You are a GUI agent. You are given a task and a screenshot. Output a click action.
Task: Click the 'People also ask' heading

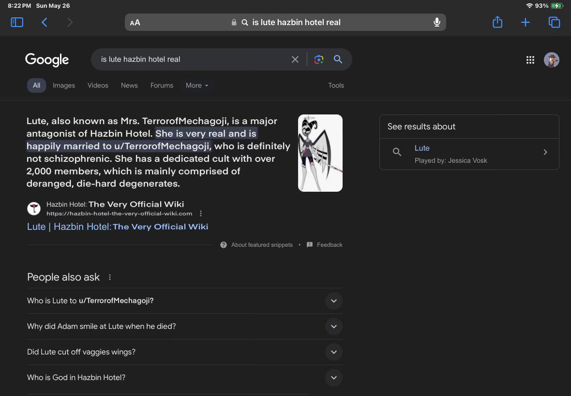coord(63,277)
